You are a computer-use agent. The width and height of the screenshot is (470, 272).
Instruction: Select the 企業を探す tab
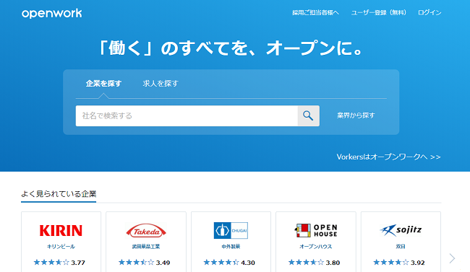[103, 84]
